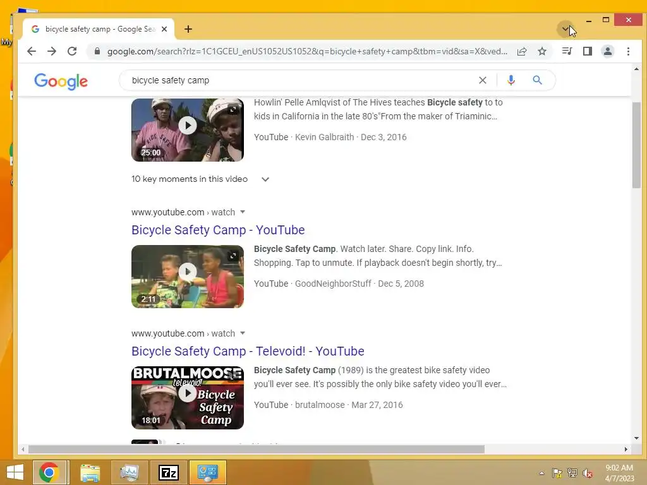647x485 pixels.
Task: Go back to the previous page
Action: coord(32,51)
